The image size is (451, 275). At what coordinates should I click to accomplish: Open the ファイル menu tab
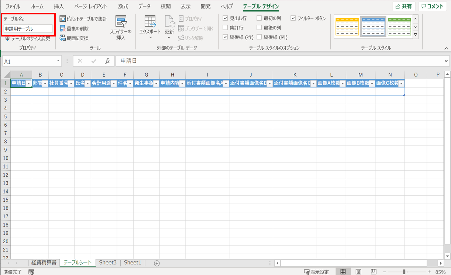[13, 6]
